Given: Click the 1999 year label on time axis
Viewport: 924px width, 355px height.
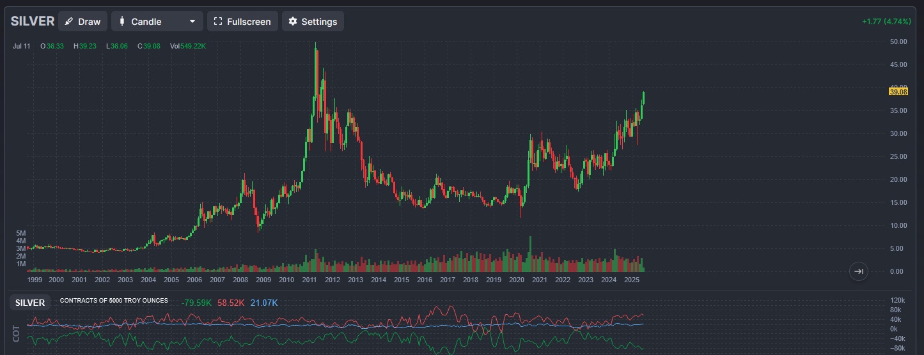Looking at the screenshot, I should tap(35, 280).
